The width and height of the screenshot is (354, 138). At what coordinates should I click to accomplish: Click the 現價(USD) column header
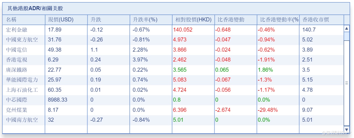[61, 20]
